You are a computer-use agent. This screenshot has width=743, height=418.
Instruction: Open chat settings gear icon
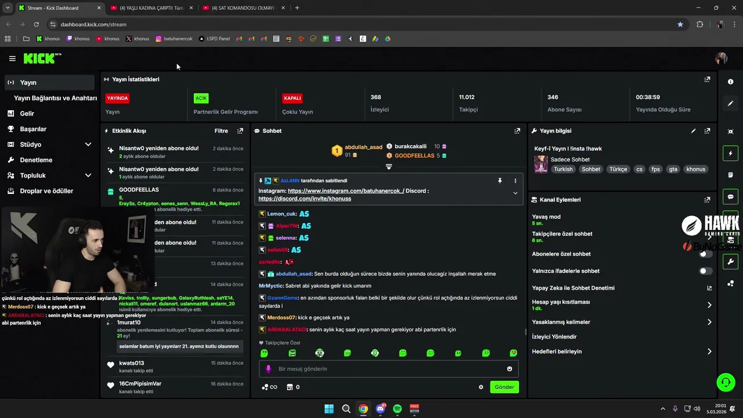481,387
